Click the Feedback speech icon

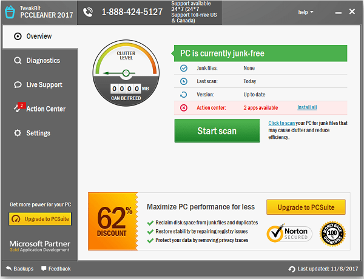[x=44, y=269]
